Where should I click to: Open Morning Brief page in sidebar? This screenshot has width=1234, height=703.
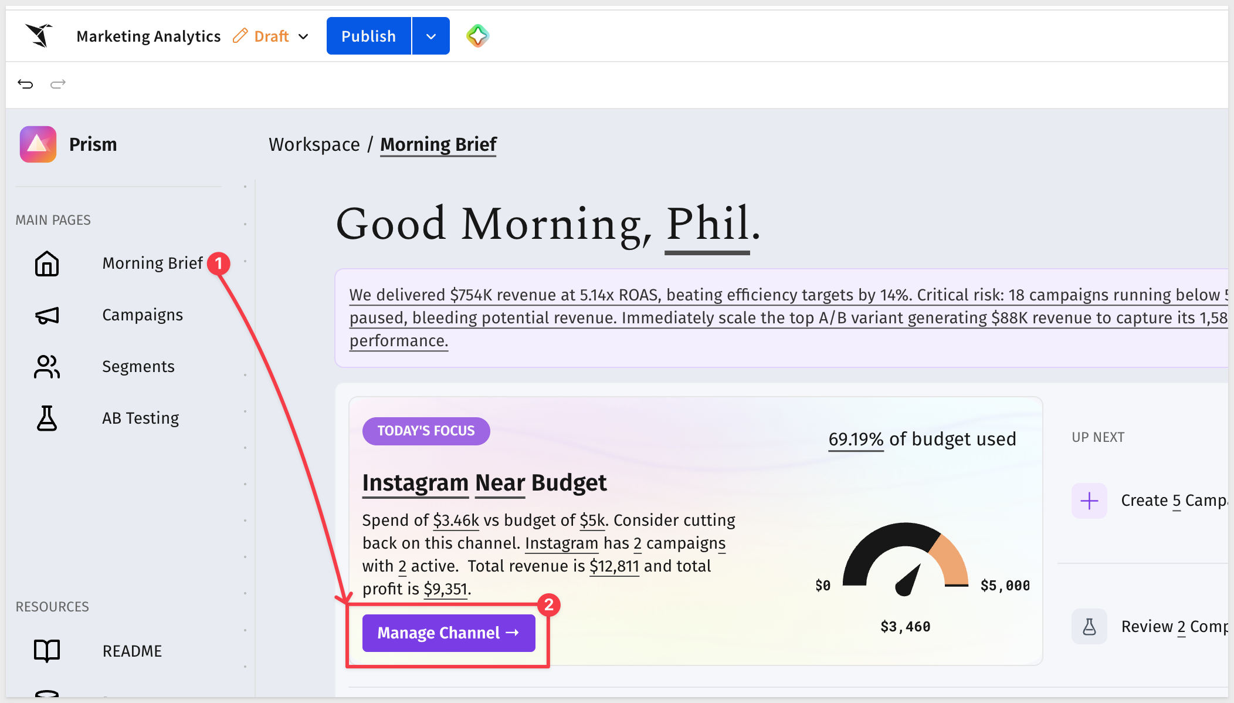(152, 263)
